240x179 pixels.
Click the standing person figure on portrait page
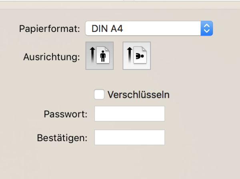tap(103, 56)
